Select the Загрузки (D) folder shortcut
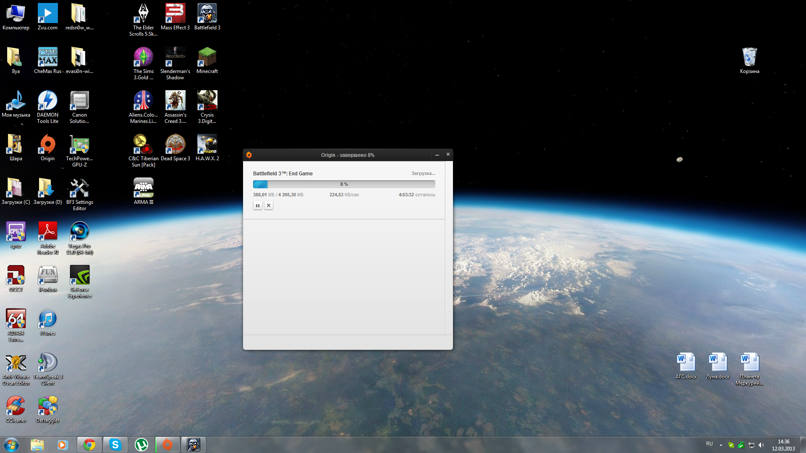The height and width of the screenshot is (453, 806). point(48,192)
